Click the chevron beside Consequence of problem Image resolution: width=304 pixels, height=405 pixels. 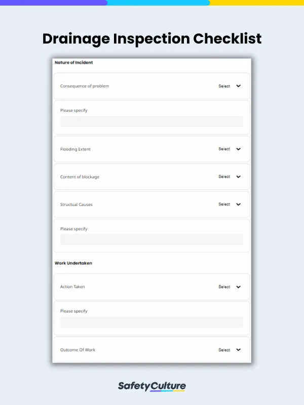click(238, 86)
